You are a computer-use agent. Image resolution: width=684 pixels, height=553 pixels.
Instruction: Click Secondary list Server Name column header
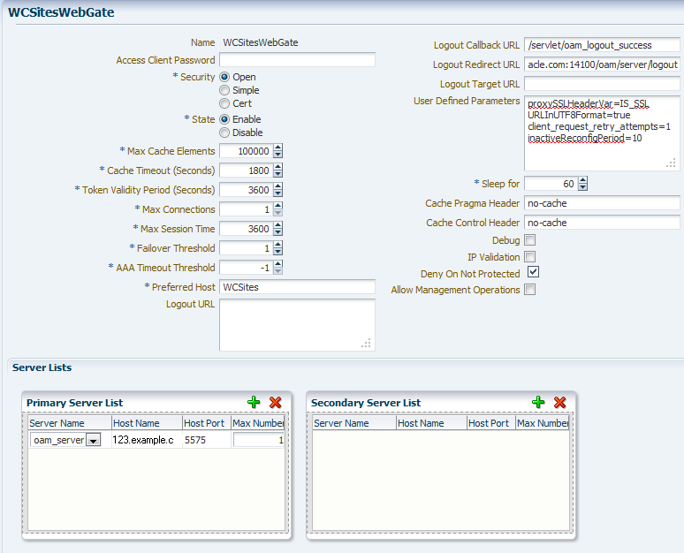tap(354, 423)
